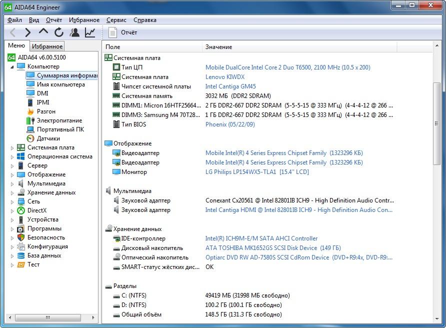
Task: Expand the DirectX tree node
Action: pyautogui.click(x=12, y=211)
